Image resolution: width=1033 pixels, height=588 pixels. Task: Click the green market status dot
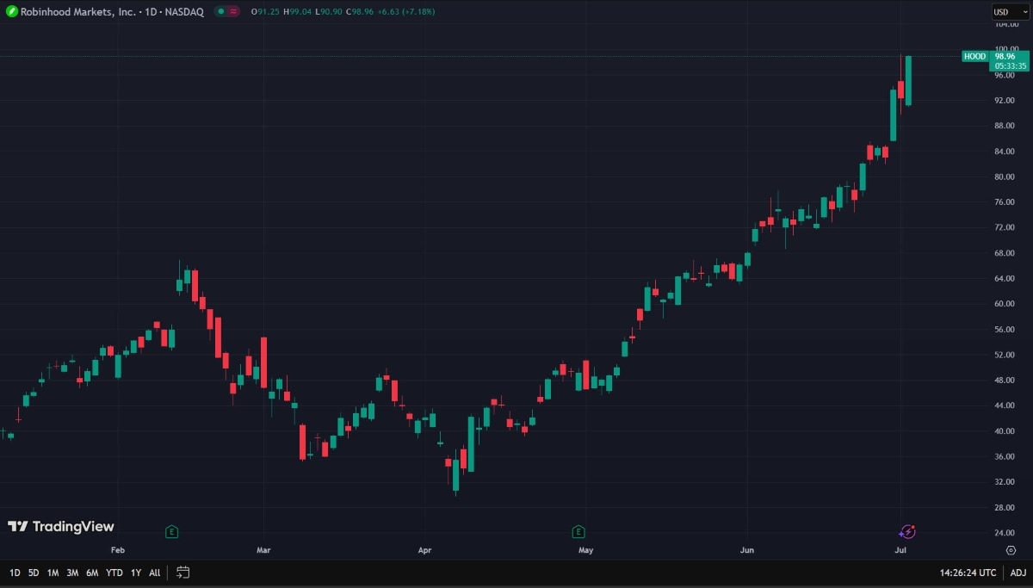click(220, 12)
